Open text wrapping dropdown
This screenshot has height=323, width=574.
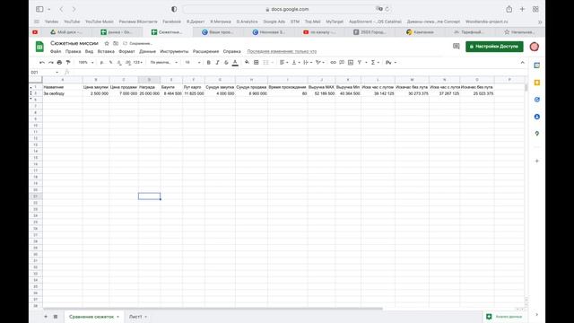click(x=308, y=63)
